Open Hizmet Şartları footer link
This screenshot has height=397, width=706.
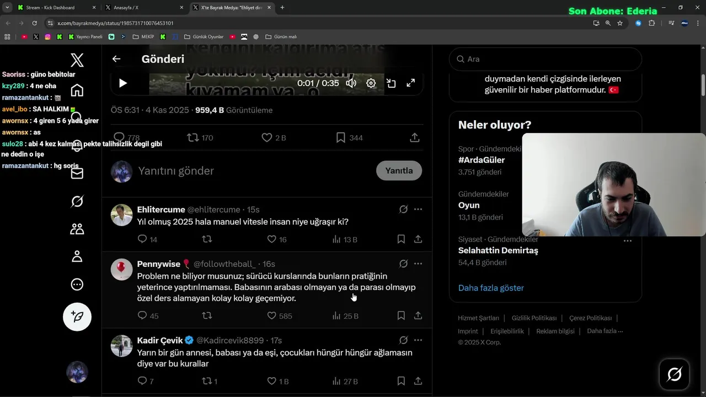tap(478, 318)
